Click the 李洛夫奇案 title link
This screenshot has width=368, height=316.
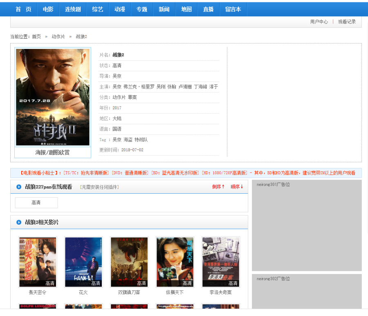(221, 292)
